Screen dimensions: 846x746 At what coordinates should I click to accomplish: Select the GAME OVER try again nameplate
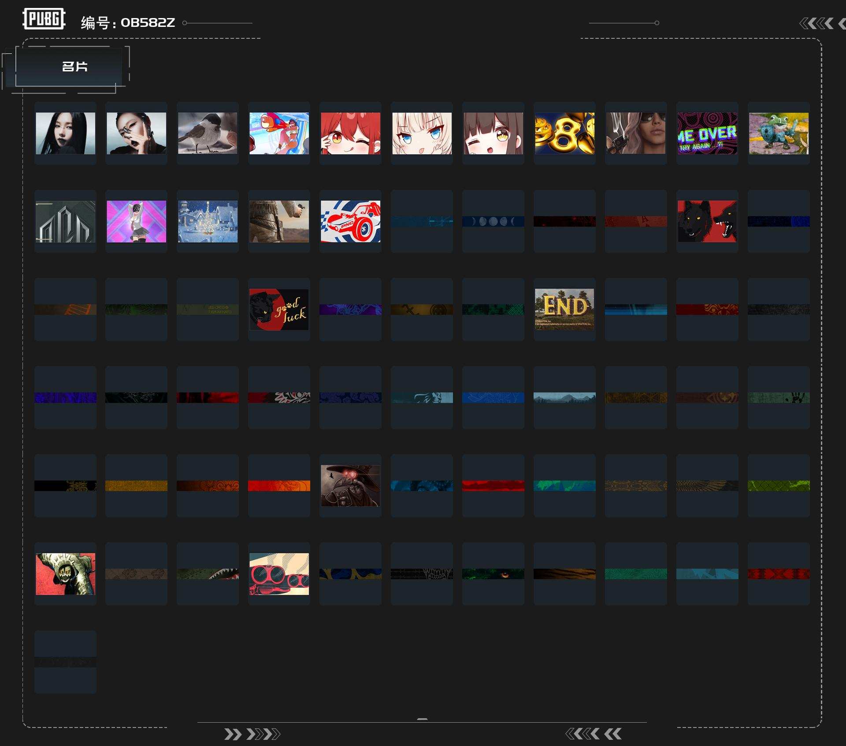click(707, 133)
